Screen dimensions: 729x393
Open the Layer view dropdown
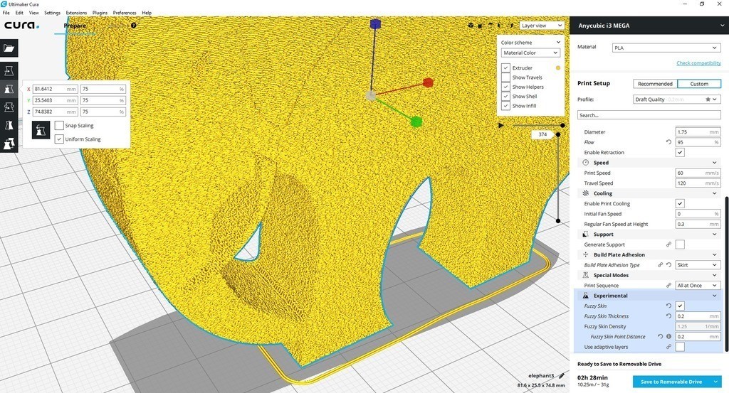click(542, 26)
